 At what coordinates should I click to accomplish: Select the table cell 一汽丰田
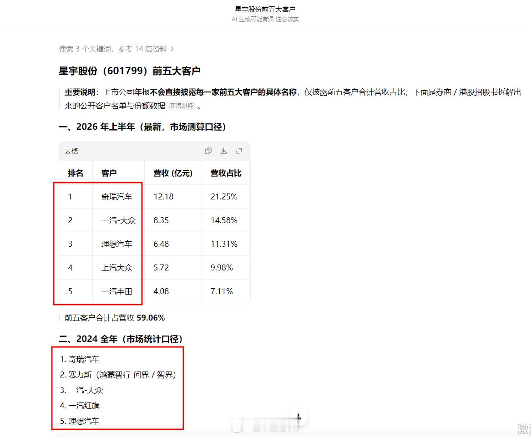117,291
